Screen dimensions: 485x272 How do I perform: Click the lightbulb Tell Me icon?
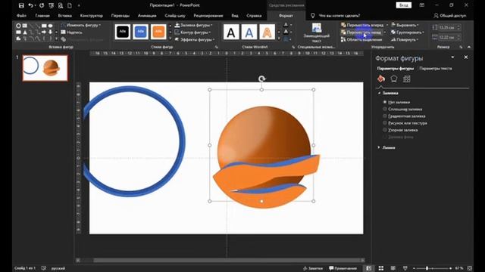(313, 15)
